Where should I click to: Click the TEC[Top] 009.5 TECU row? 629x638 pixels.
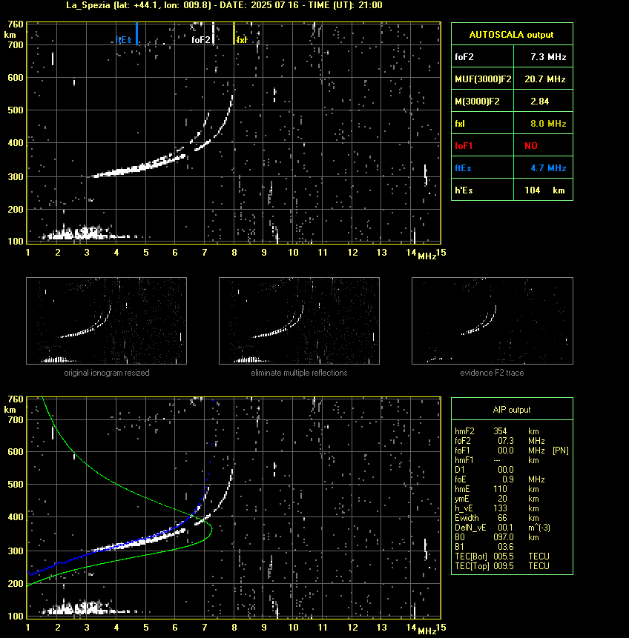pos(502,566)
